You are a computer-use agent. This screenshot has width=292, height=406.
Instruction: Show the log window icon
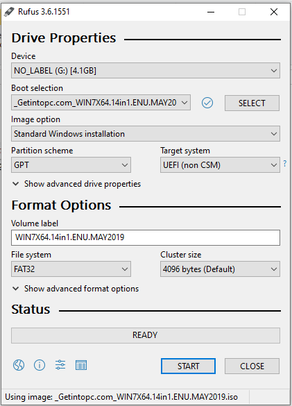point(81,365)
